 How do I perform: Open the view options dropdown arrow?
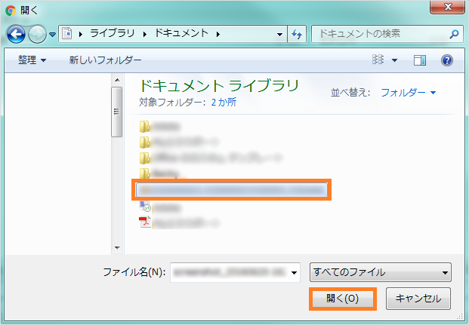[x=396, y=60]
